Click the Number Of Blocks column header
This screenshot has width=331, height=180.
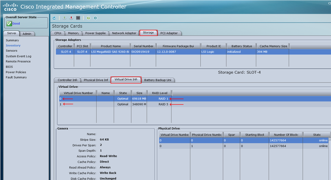[286, 135]
